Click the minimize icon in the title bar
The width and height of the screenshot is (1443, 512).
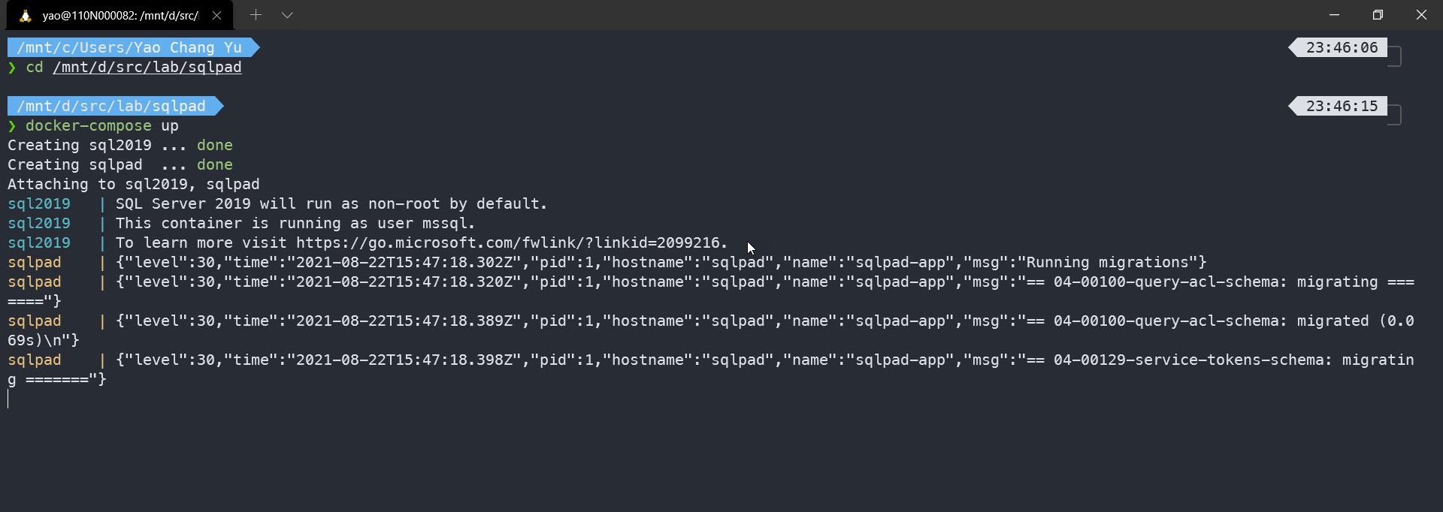[x=1334, y=14]
